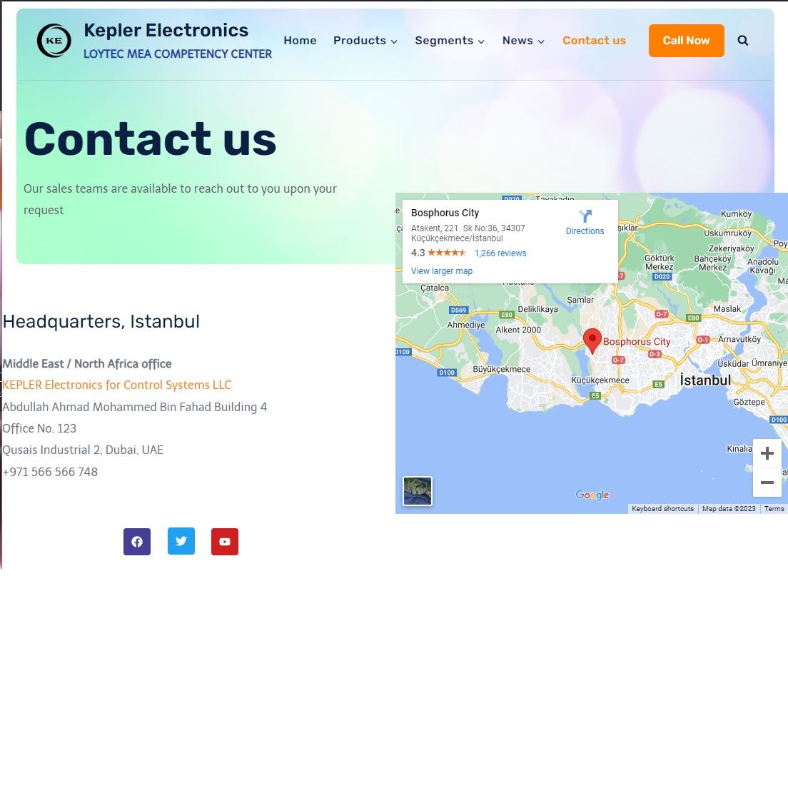Click the Kepler Electronics logo
Image resolution: width=788 pixels, height=788 pixels.
coord(54,41)
